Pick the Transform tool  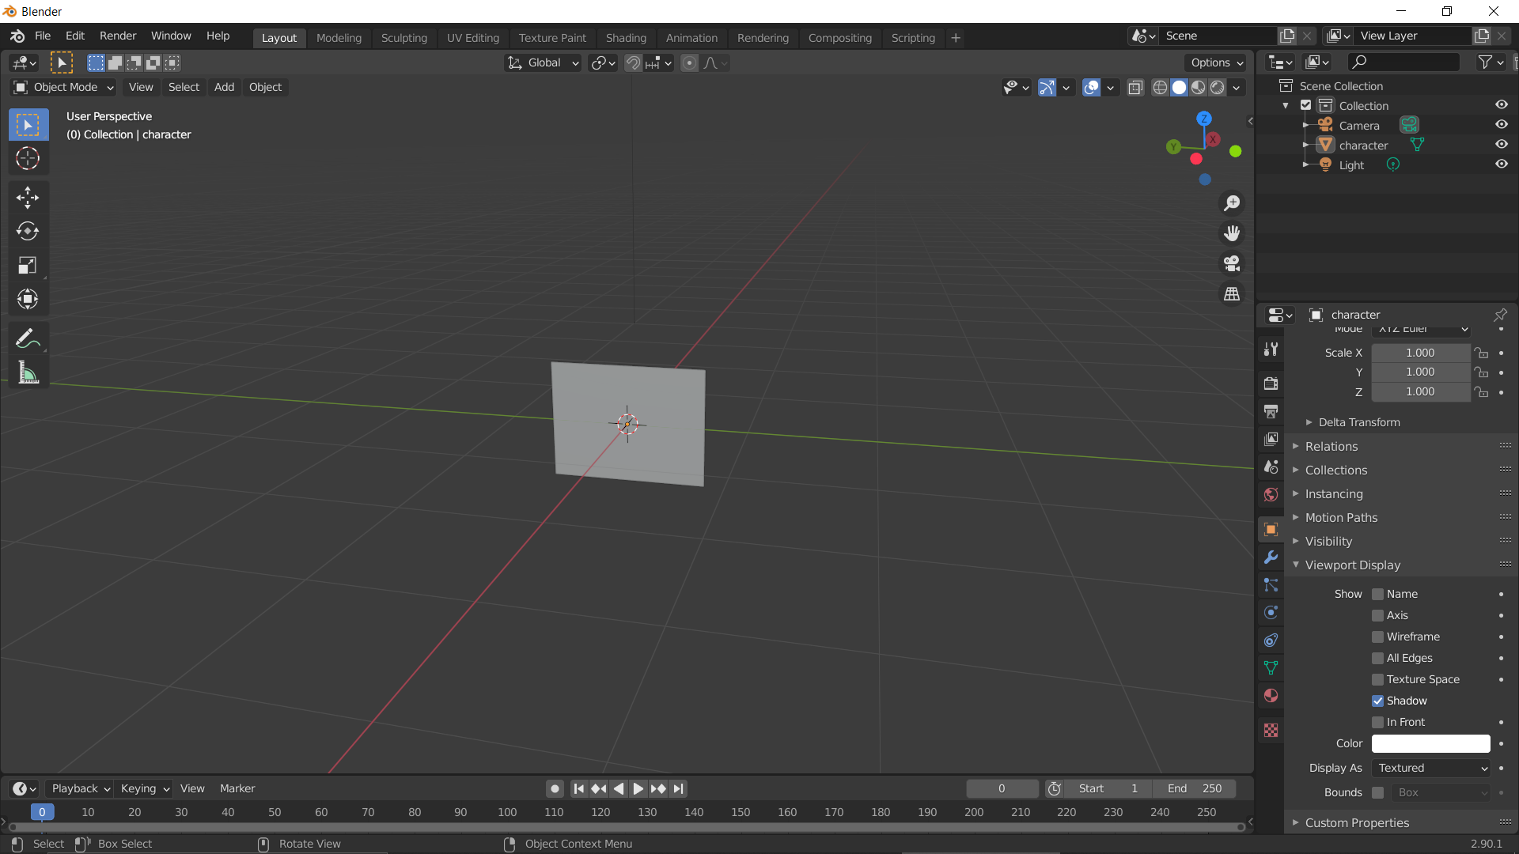click(x=28, y=299)
